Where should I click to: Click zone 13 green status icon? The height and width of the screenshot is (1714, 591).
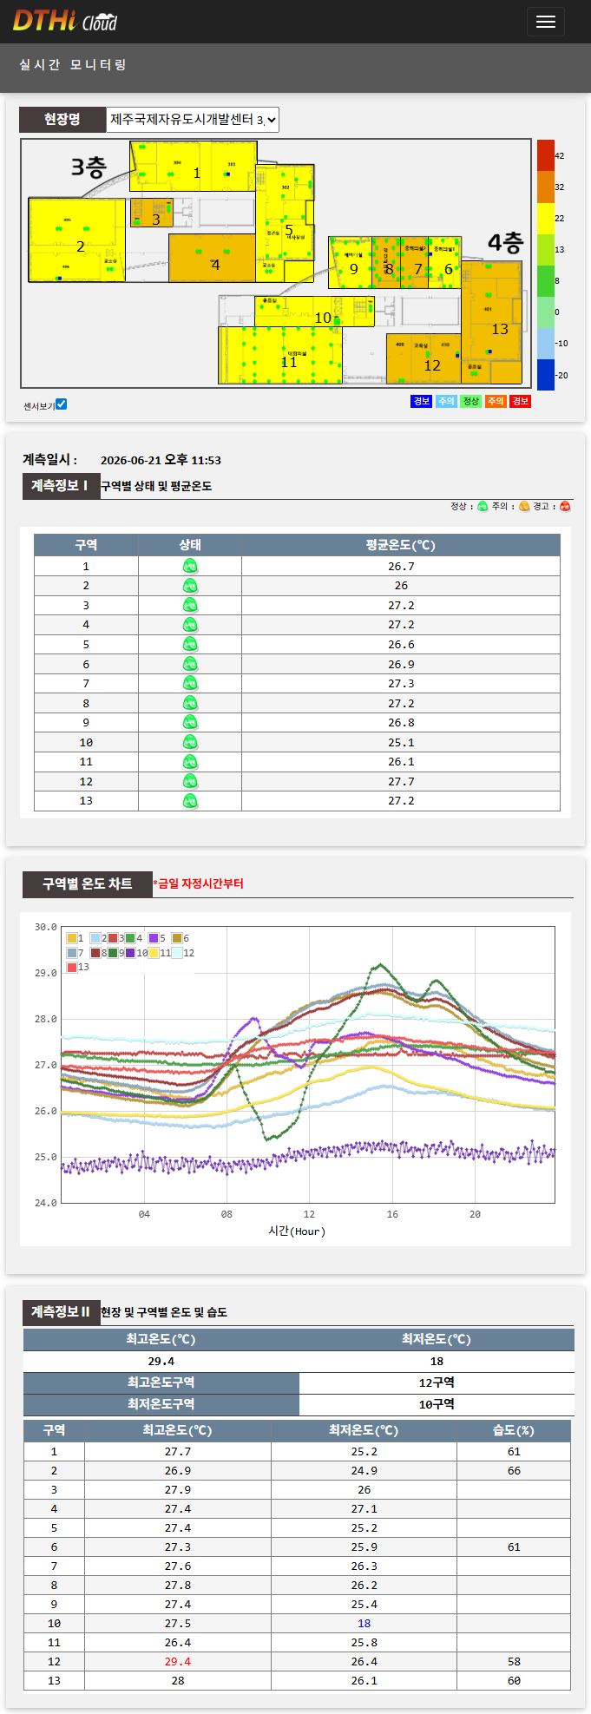190,801
